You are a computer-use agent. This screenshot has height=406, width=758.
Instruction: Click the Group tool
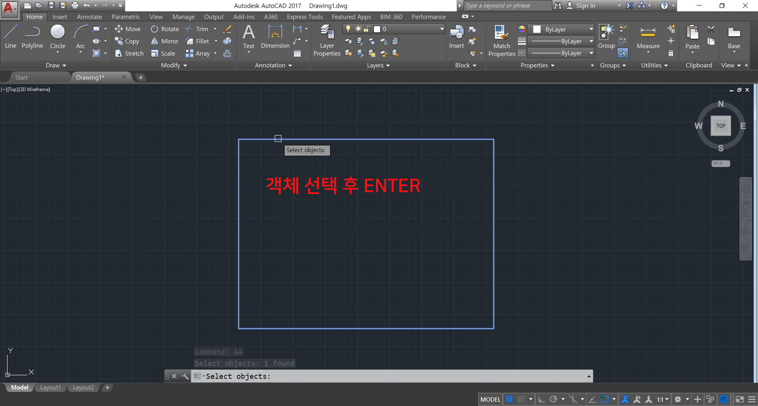(606, 37)
